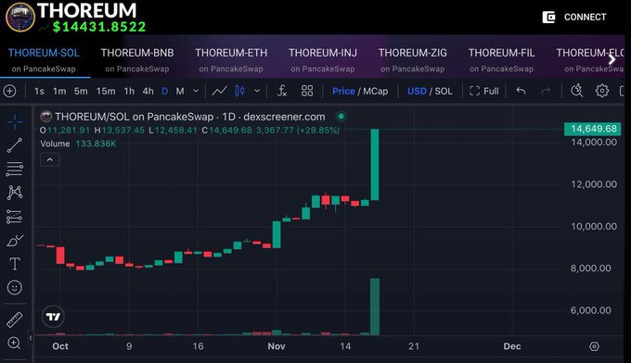Open the indicators fx menu
This screenshot has height=363, width=631.
click(282, 91)
